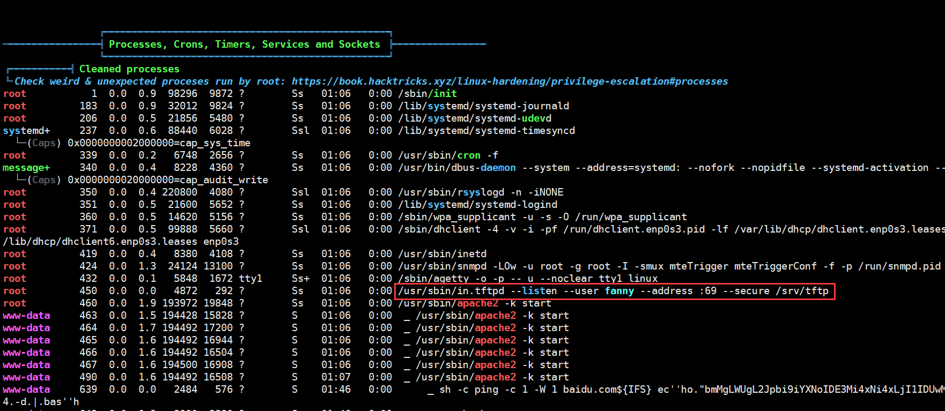Click the 'cap_audit_write' capability line
Viewport: 945px width, 411px height.
[x=168, y=180]
